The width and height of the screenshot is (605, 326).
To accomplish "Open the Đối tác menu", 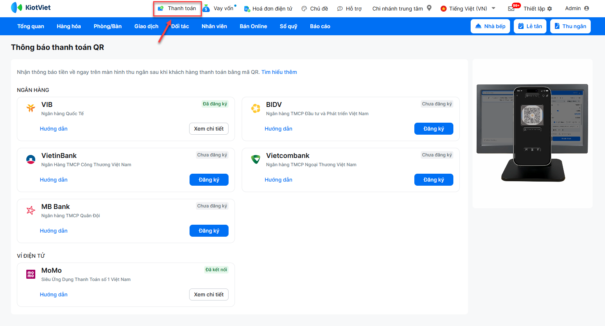I will (180, 26).
